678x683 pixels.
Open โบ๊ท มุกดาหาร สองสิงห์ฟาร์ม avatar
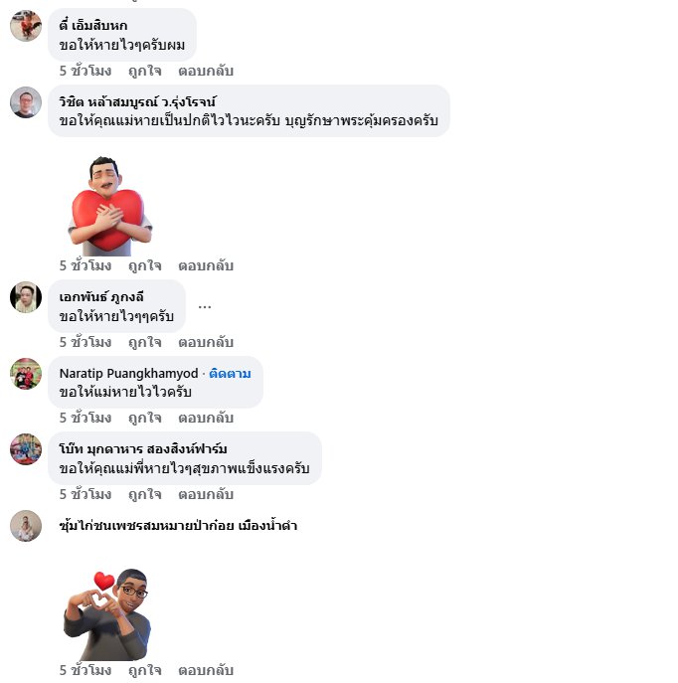(x=26, y=449)
